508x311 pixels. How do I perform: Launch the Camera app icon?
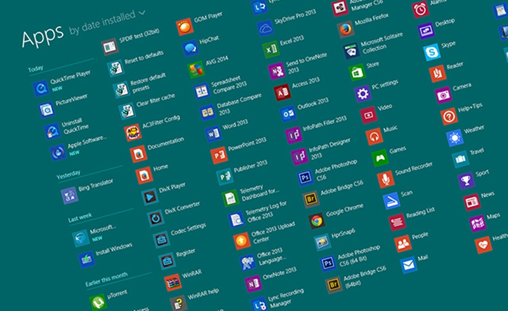click(443, 95)
